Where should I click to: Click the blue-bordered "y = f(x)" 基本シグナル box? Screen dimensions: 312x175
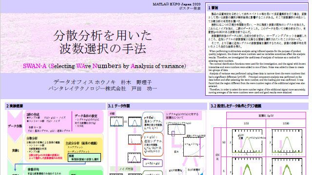click(x=153, y=122)
